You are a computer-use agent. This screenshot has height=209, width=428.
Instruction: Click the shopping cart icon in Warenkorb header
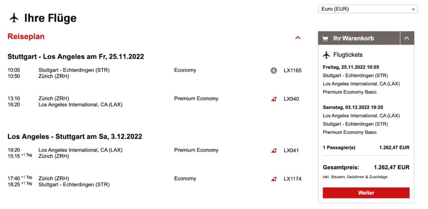point(325,38)
